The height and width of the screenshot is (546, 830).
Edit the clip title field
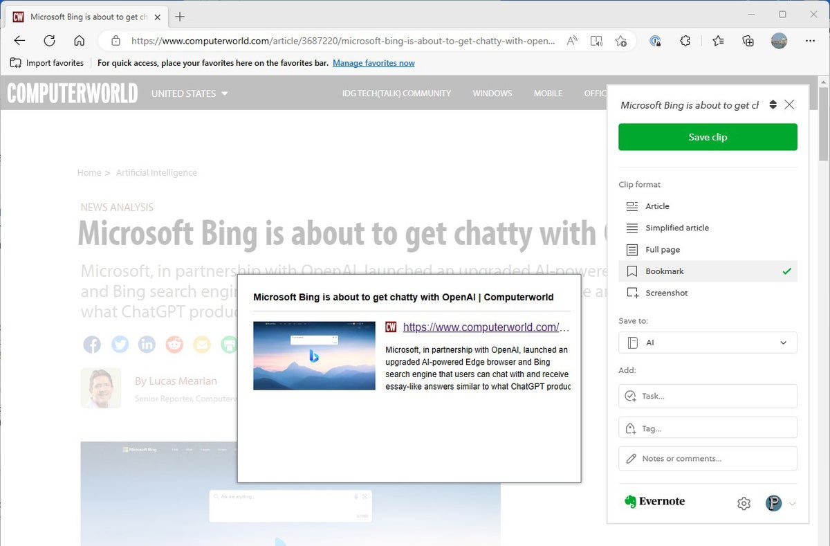click(x=690, y=105)
